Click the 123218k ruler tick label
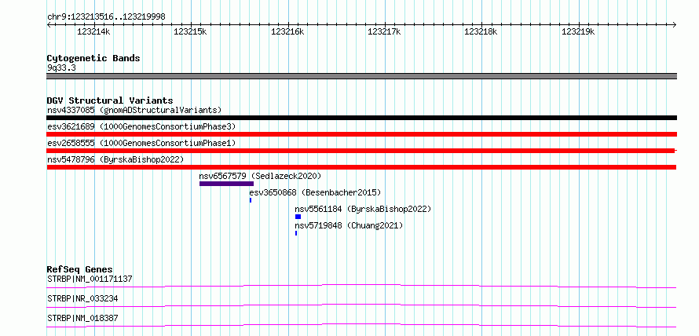 (481, 32)
